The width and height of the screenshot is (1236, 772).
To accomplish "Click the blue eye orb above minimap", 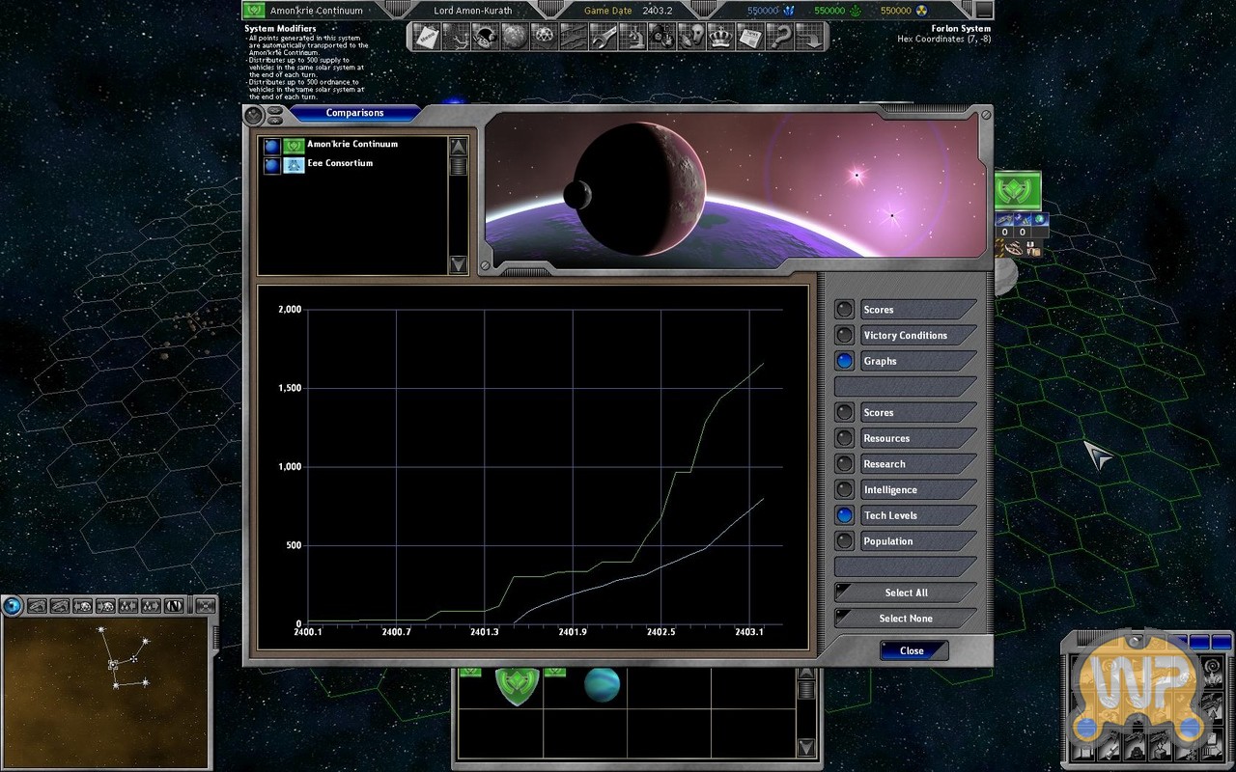I will pos(13,606).
